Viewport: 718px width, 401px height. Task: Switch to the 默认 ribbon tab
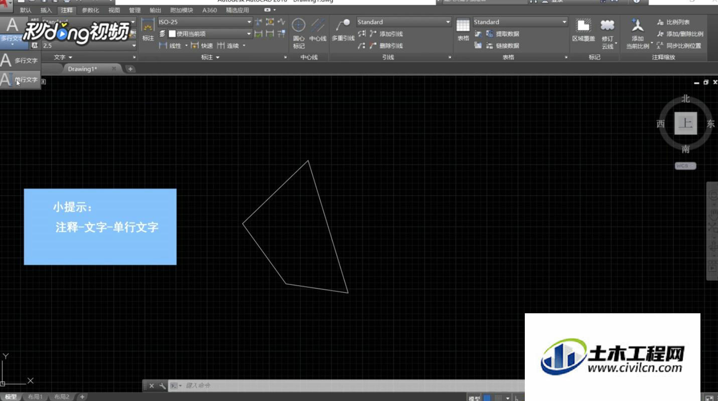(26, 10)
